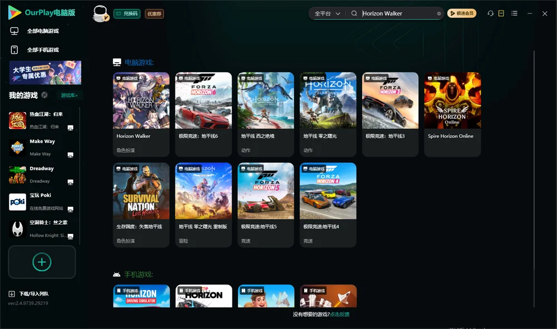Image resolution: width=557 pixels, height=329 pixels.
Task: Open the Spire Horizon Online cover
Action: (x=452, y=101)
